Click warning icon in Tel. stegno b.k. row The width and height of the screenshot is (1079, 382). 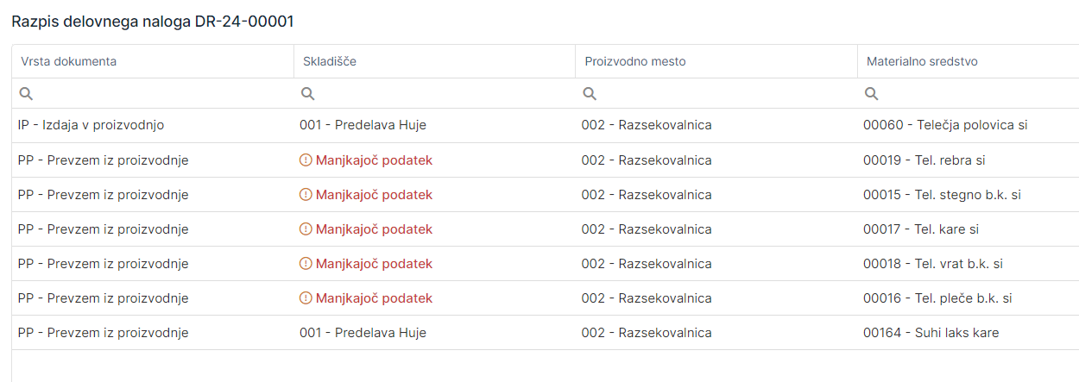(x=306, y=195)
